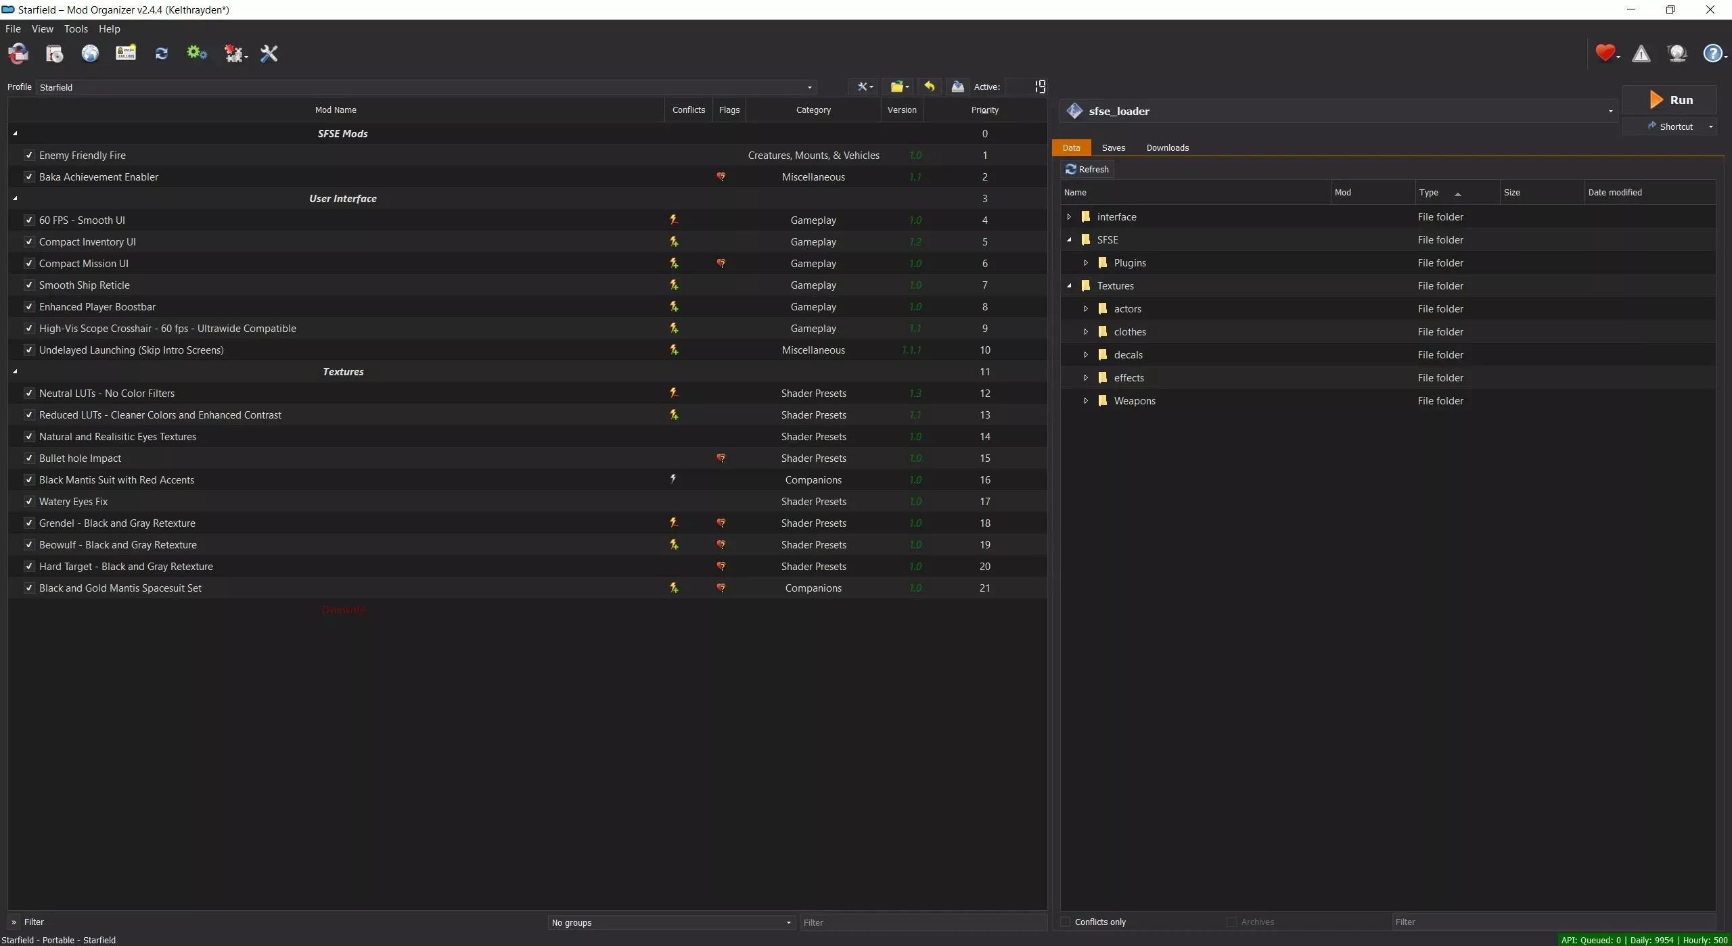
Task: Toggle Black and Gold Mantis Spacesuit Set checkbox
Action: [x=29, y=588]
